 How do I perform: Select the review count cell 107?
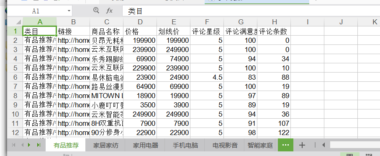tap(274, 123)
